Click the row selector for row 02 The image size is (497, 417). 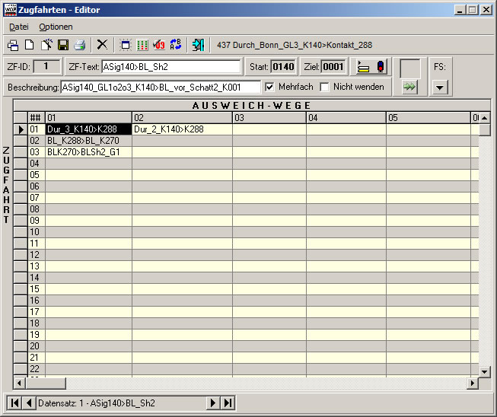(x=21, y=141)
